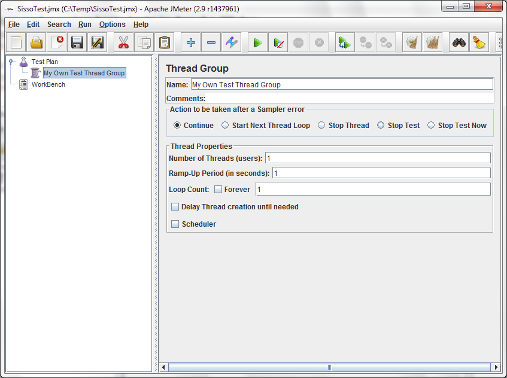Expand all with the plus icon
Viewport: 507px width, 378px height.
click(191, 42)
